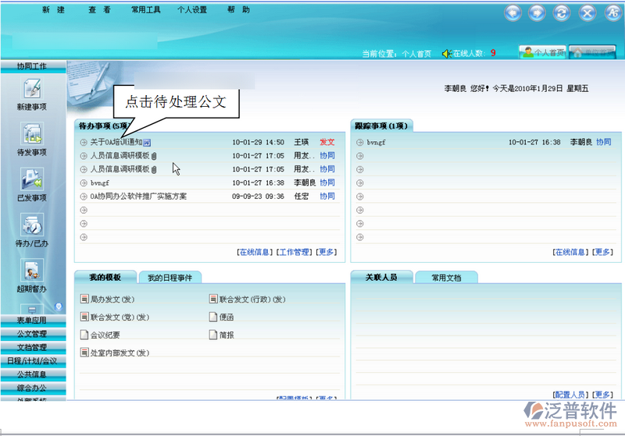Click the 工作管理 link in 待办事项 panel
Image resolution: width=625 pixels, height=436 pixels.
(x=295, y=252)
